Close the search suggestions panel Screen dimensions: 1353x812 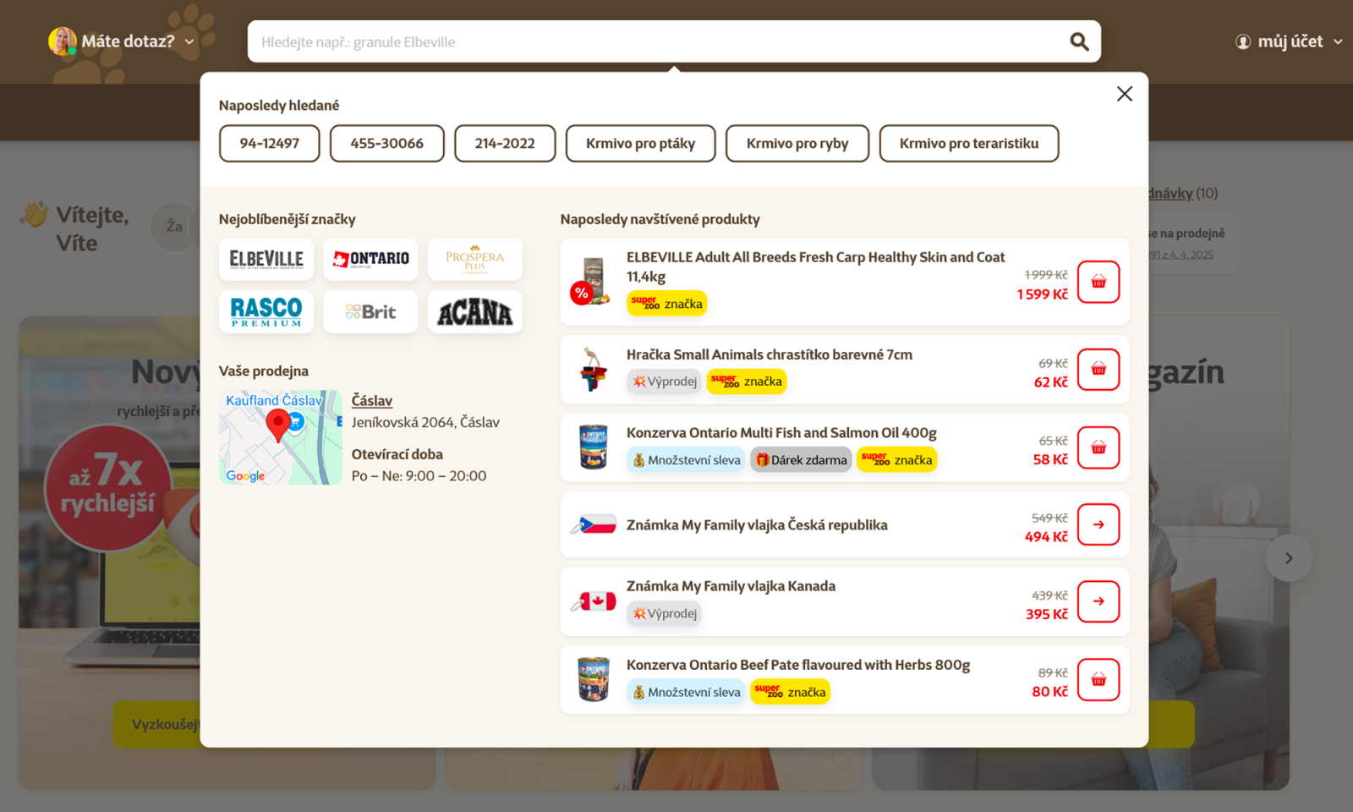pos(1124,94)
